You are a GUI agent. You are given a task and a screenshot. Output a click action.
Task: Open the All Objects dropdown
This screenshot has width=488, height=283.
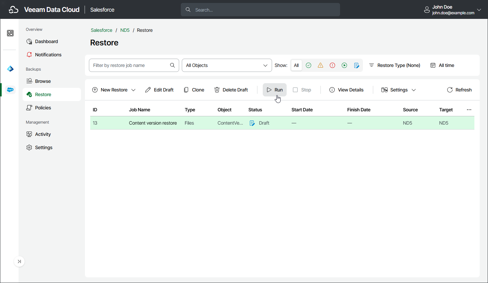(x=227, y=65)
